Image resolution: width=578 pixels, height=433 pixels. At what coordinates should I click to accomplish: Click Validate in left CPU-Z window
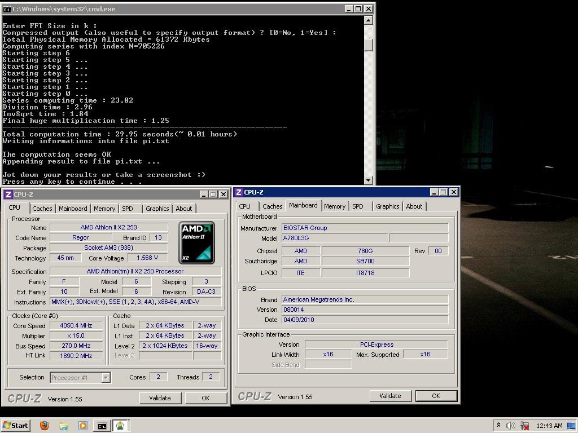coord(160,398)
